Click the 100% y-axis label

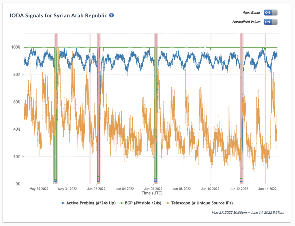[x=16, y=47]
